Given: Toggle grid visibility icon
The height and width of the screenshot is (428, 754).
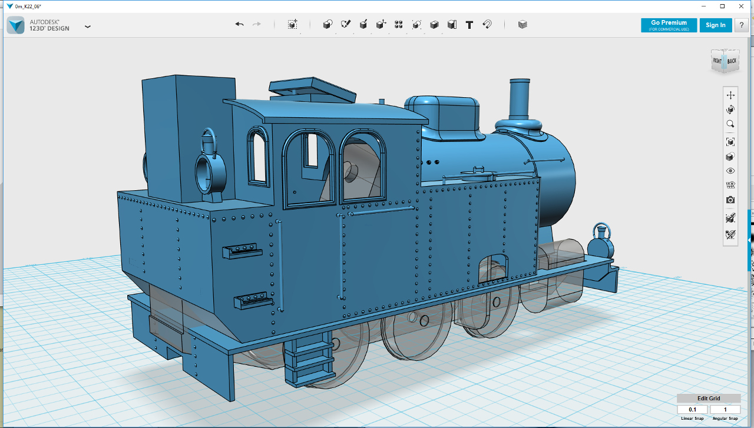Looking at the screenshot, I should [x=730, y=185].
